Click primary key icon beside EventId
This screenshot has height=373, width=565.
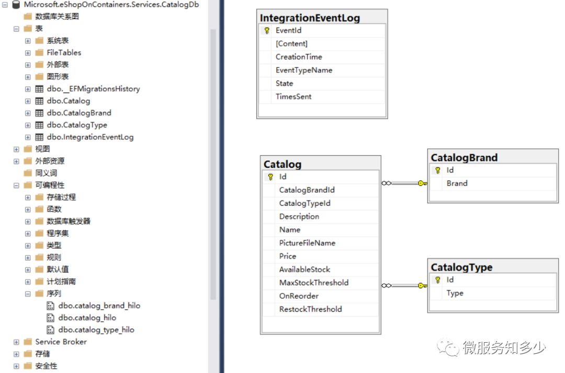pyautogui.click(x=267, y=31)
